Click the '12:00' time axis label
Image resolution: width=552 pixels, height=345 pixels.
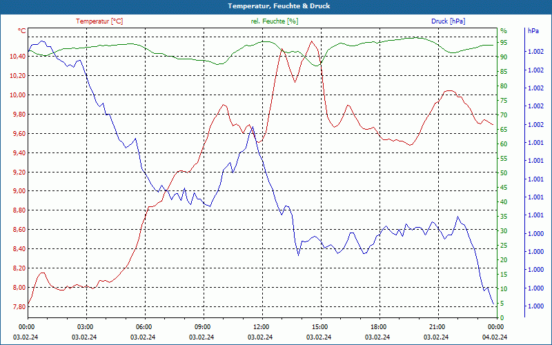tap(262, 326)
